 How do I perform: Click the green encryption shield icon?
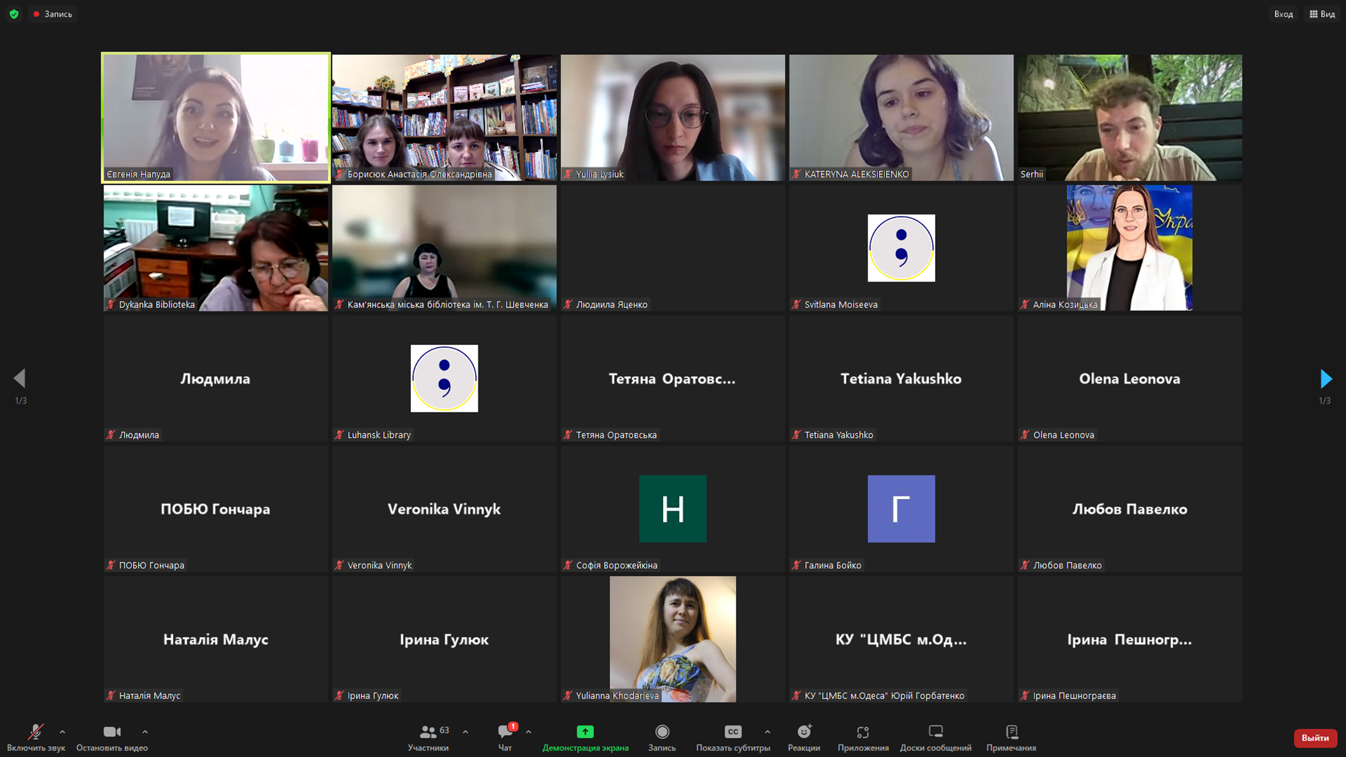(14, 14)
